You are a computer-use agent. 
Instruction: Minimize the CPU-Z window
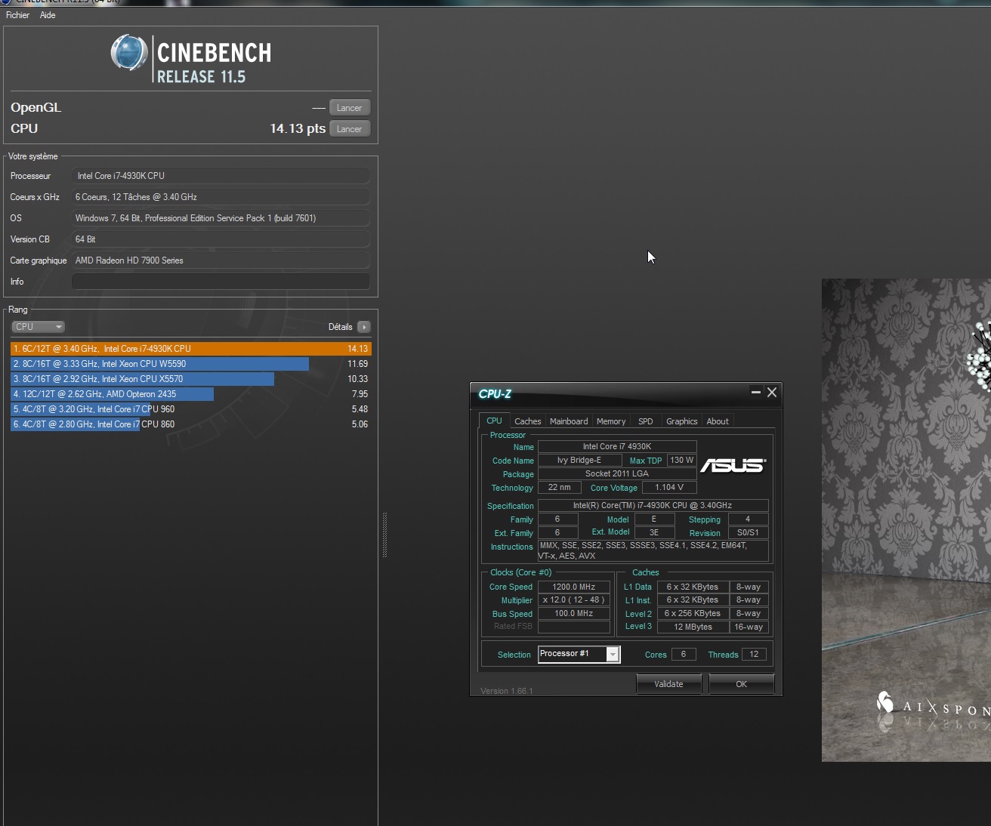[756, 392]
